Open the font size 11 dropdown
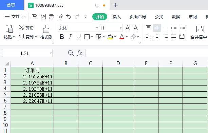208x133 pixels. pos(120,28)
